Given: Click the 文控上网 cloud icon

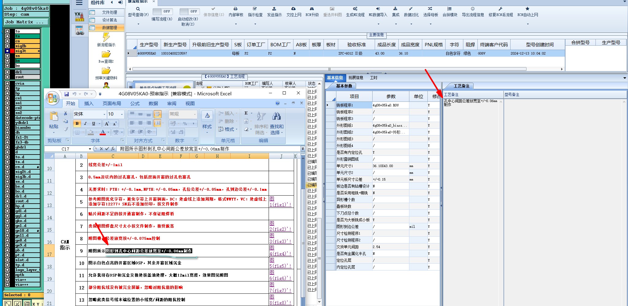Looking at the screenshot, I should point(293,9).
